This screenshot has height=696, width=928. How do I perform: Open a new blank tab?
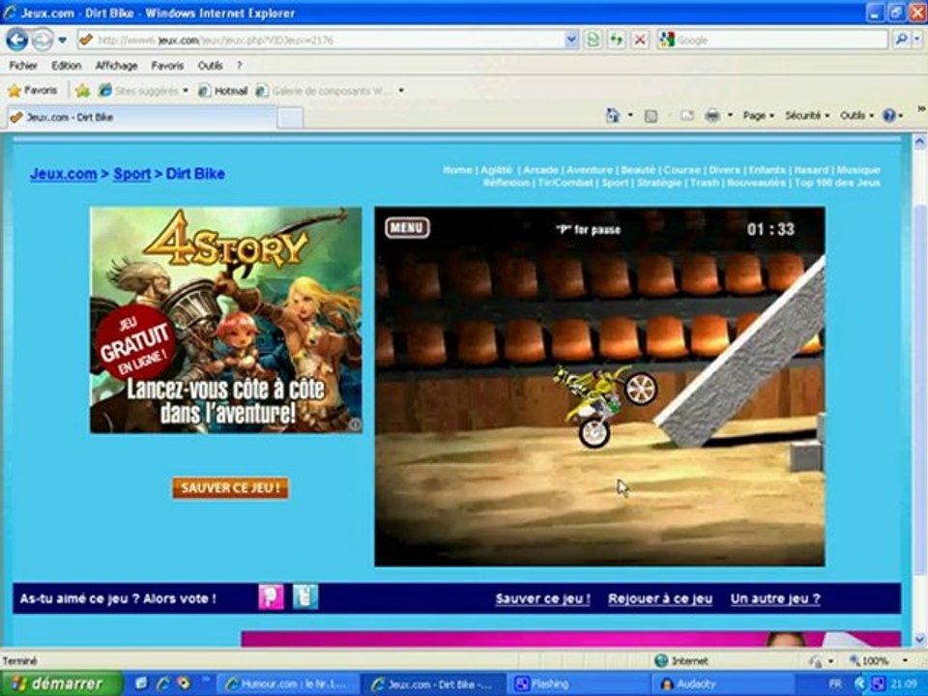[x=290, y=118]
